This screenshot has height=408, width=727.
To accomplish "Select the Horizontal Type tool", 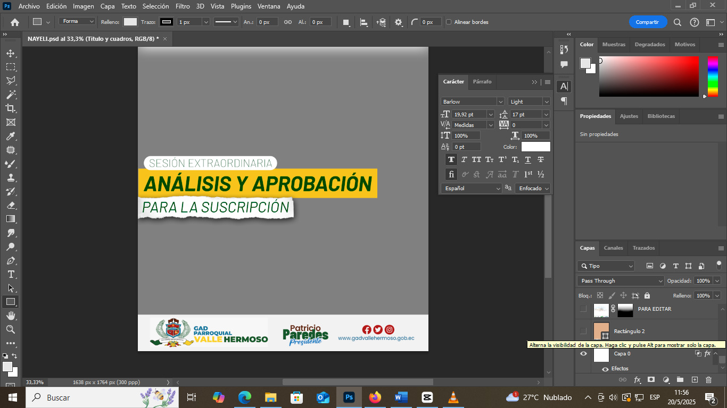I will click(x=11, y=275).
